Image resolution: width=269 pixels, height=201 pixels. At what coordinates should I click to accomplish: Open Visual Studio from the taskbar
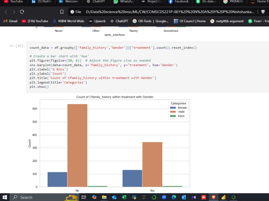pyautogui.click(x=194, y=198)
